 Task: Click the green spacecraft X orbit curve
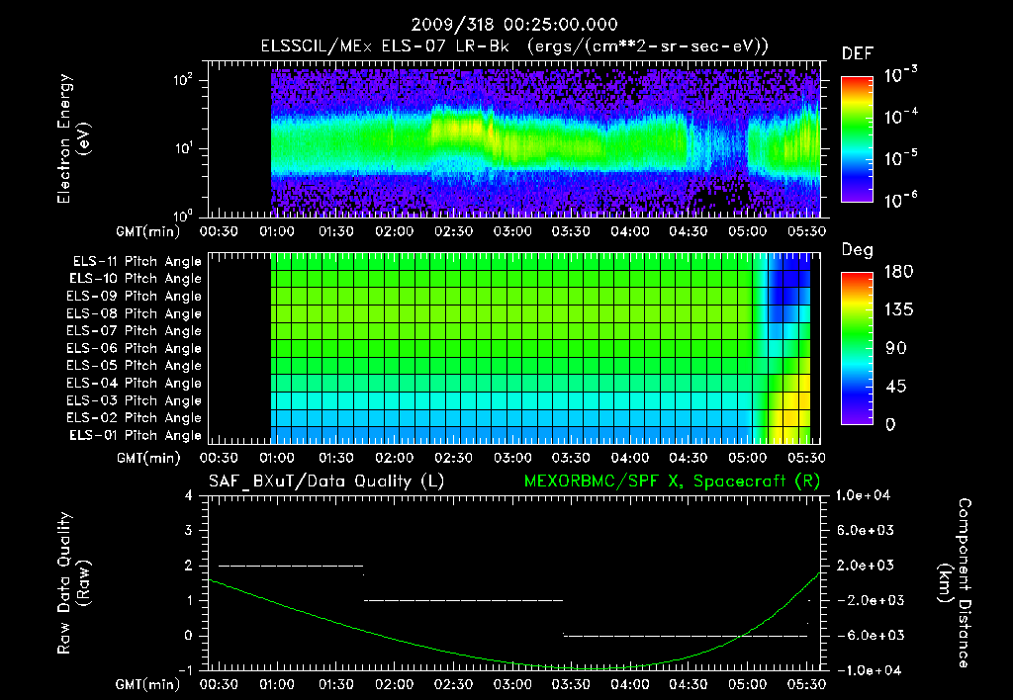(x=514, y=663)
